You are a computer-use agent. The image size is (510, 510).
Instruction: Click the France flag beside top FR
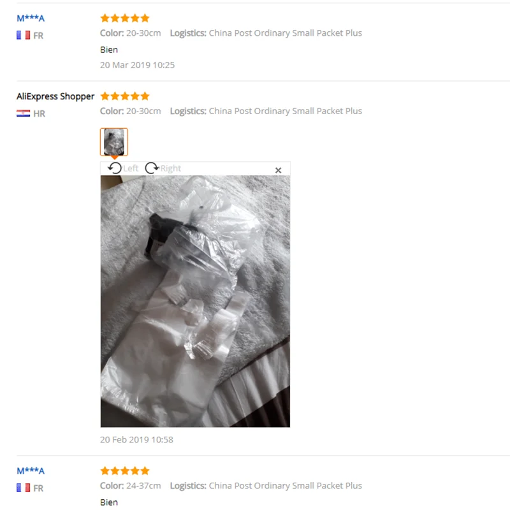(23, 35)
